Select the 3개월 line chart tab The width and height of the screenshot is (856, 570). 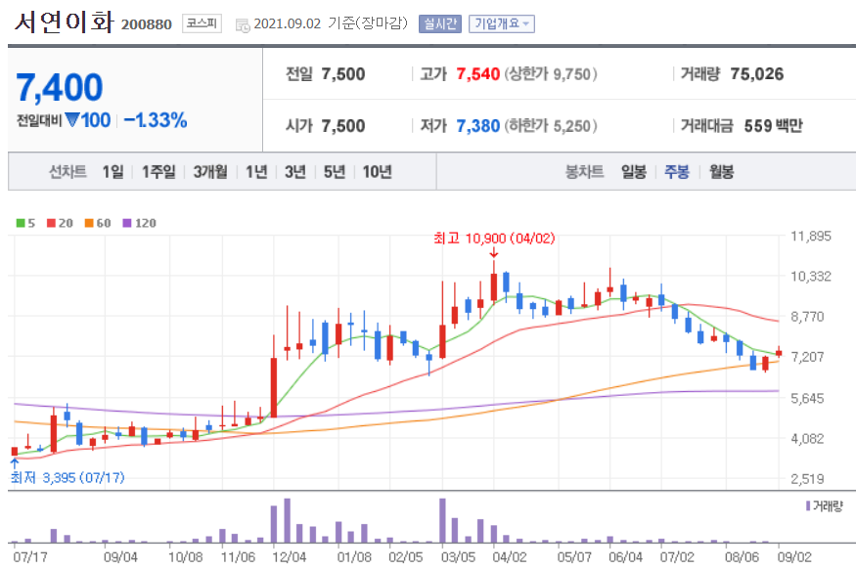pyautogui.click(x=210, y=172)
